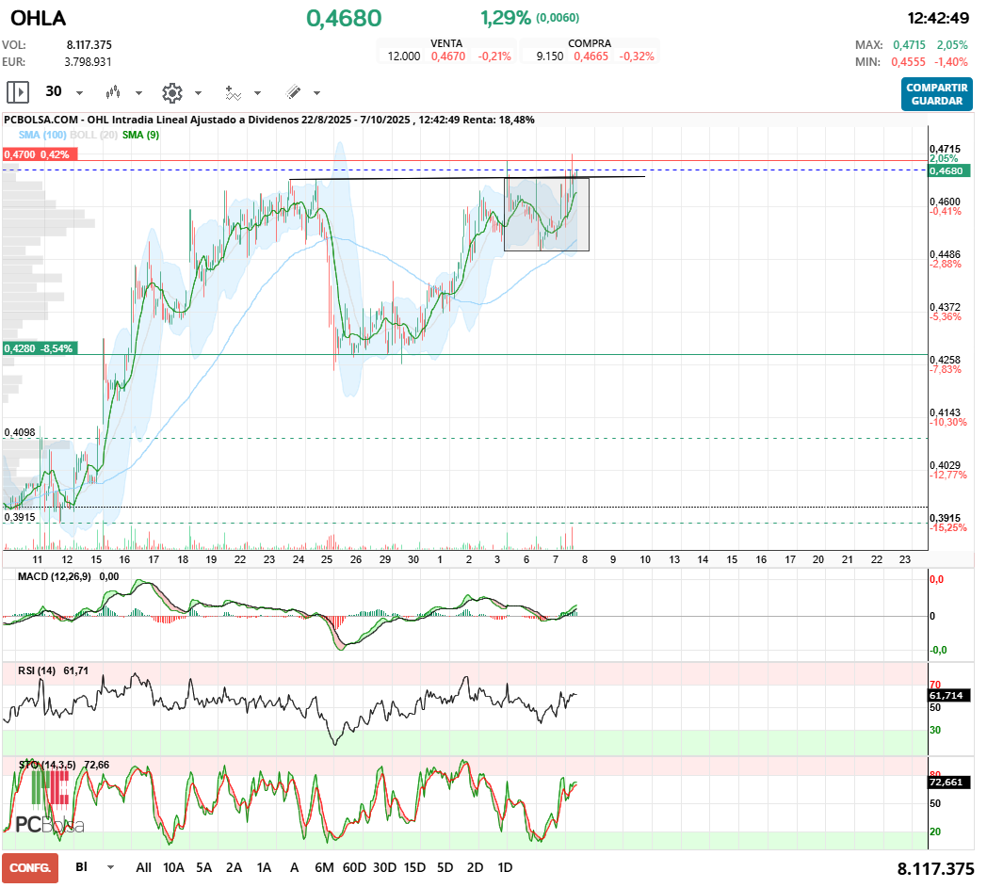Click the COMPRA volume 9.150
The height and width of the screenshot is (888, 987).
click(x=549, y=56)
